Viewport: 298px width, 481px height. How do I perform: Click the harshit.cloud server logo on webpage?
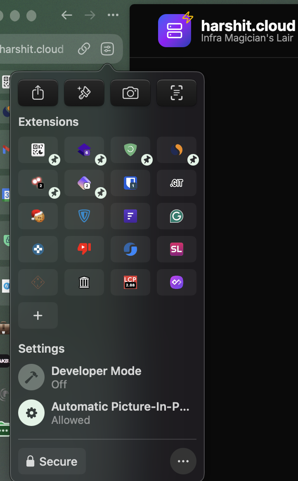point(175,30)
